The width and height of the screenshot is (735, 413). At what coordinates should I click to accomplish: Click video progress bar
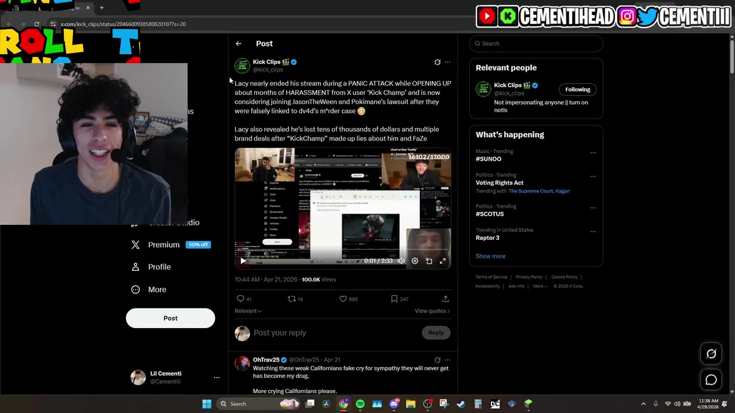tap(343, 250)
